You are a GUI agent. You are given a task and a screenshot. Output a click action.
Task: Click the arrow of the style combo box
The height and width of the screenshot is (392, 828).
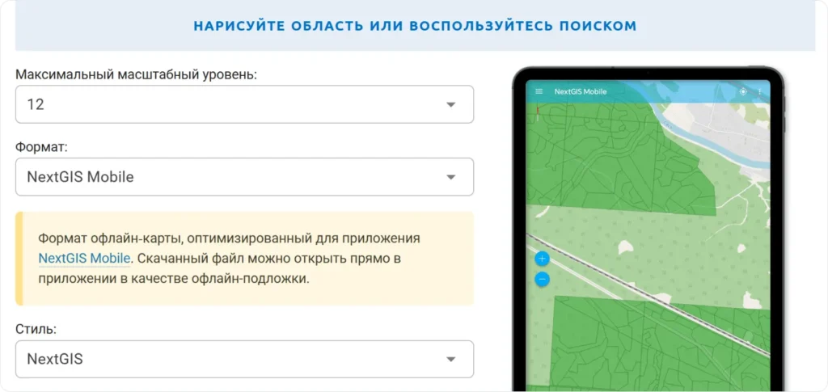450,360
